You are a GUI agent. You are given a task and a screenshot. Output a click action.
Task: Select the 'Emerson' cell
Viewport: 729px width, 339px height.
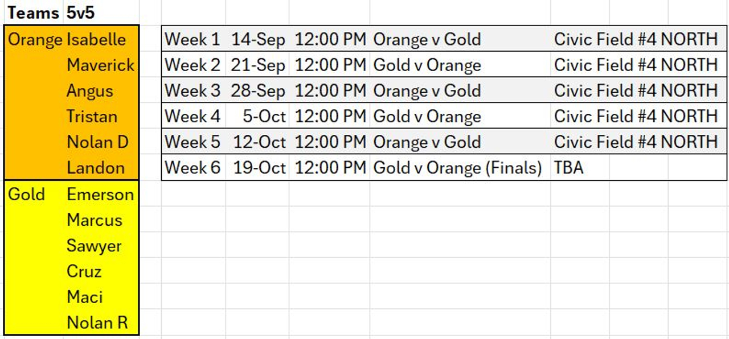click(x=100, y=195)
